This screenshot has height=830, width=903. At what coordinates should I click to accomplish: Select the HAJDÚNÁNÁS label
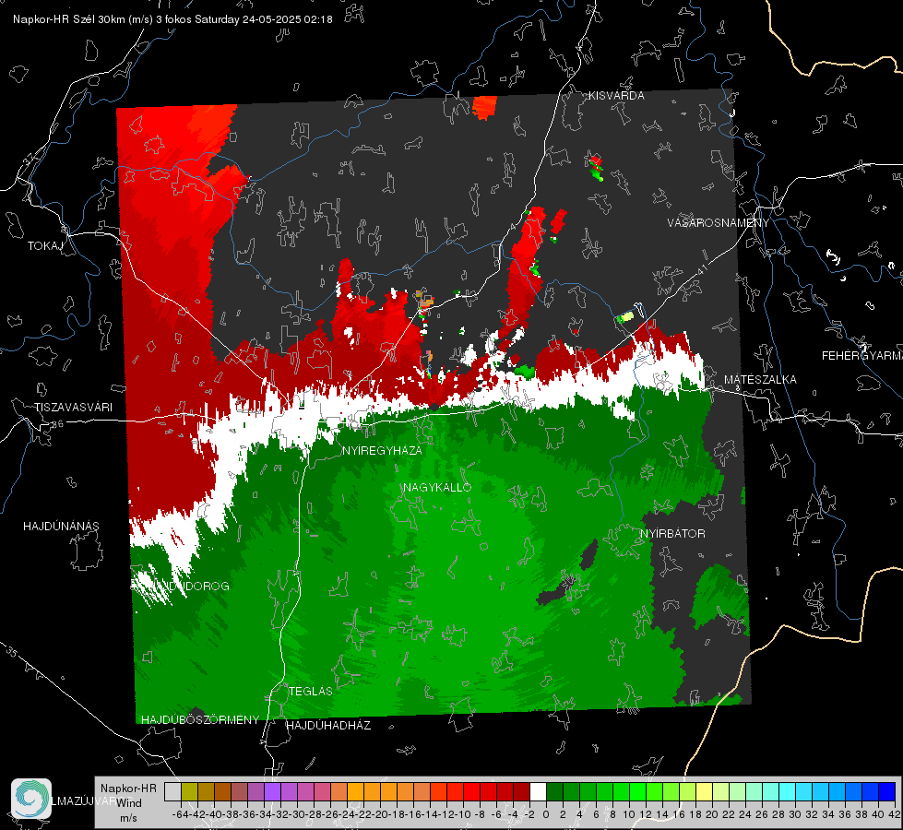coord(61,526)
